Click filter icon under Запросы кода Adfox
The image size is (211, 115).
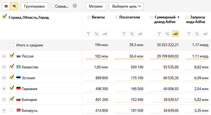pos(189,34)
